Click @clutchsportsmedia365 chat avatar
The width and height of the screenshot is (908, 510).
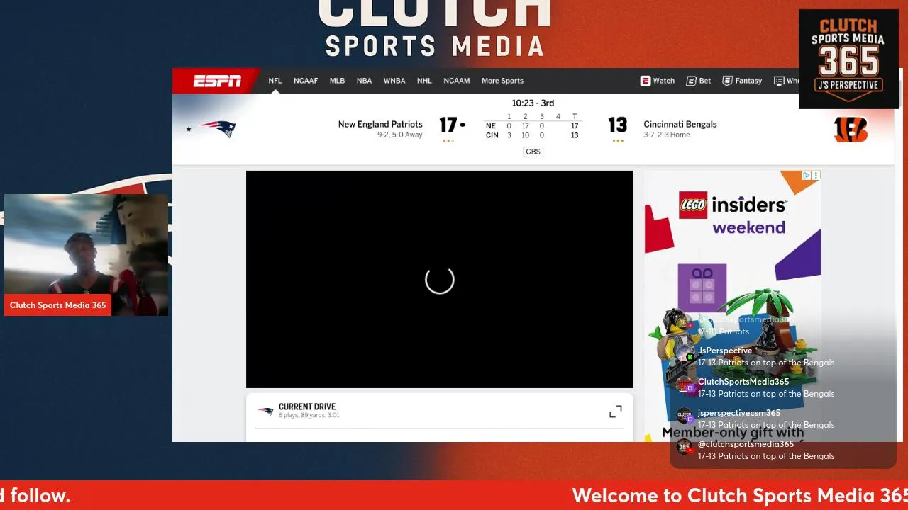point(685,447)
